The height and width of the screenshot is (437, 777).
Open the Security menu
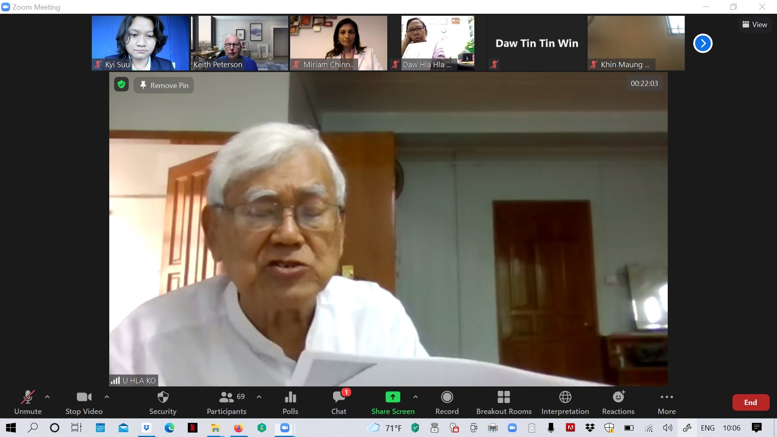click(x=163, y=402)
